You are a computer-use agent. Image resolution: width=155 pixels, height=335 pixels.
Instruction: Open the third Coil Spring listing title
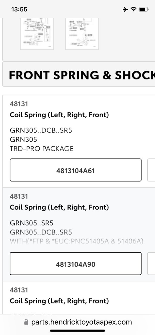point(59,301)
